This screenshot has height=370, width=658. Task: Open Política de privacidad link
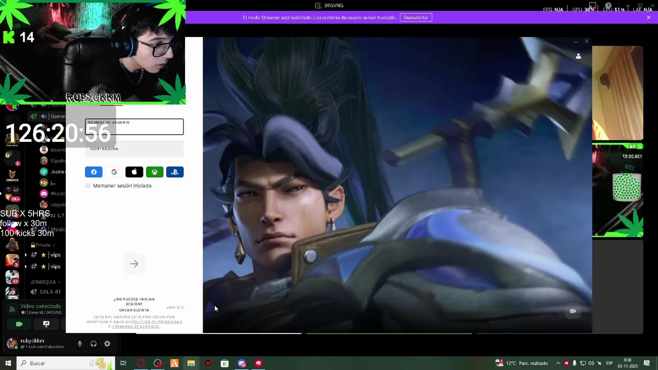click(x=157, y=322)
